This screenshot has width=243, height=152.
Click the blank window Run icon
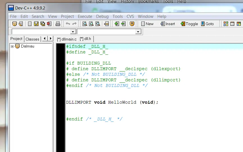[232, 24]
